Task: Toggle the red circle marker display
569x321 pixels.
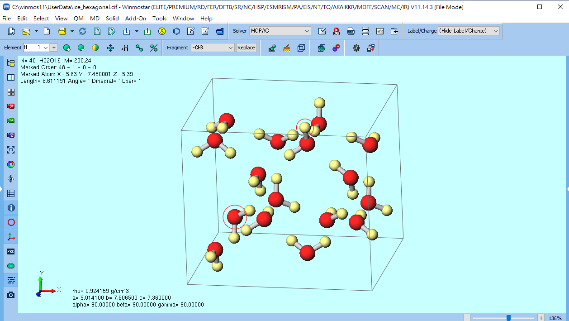Action: coord(11,222)
